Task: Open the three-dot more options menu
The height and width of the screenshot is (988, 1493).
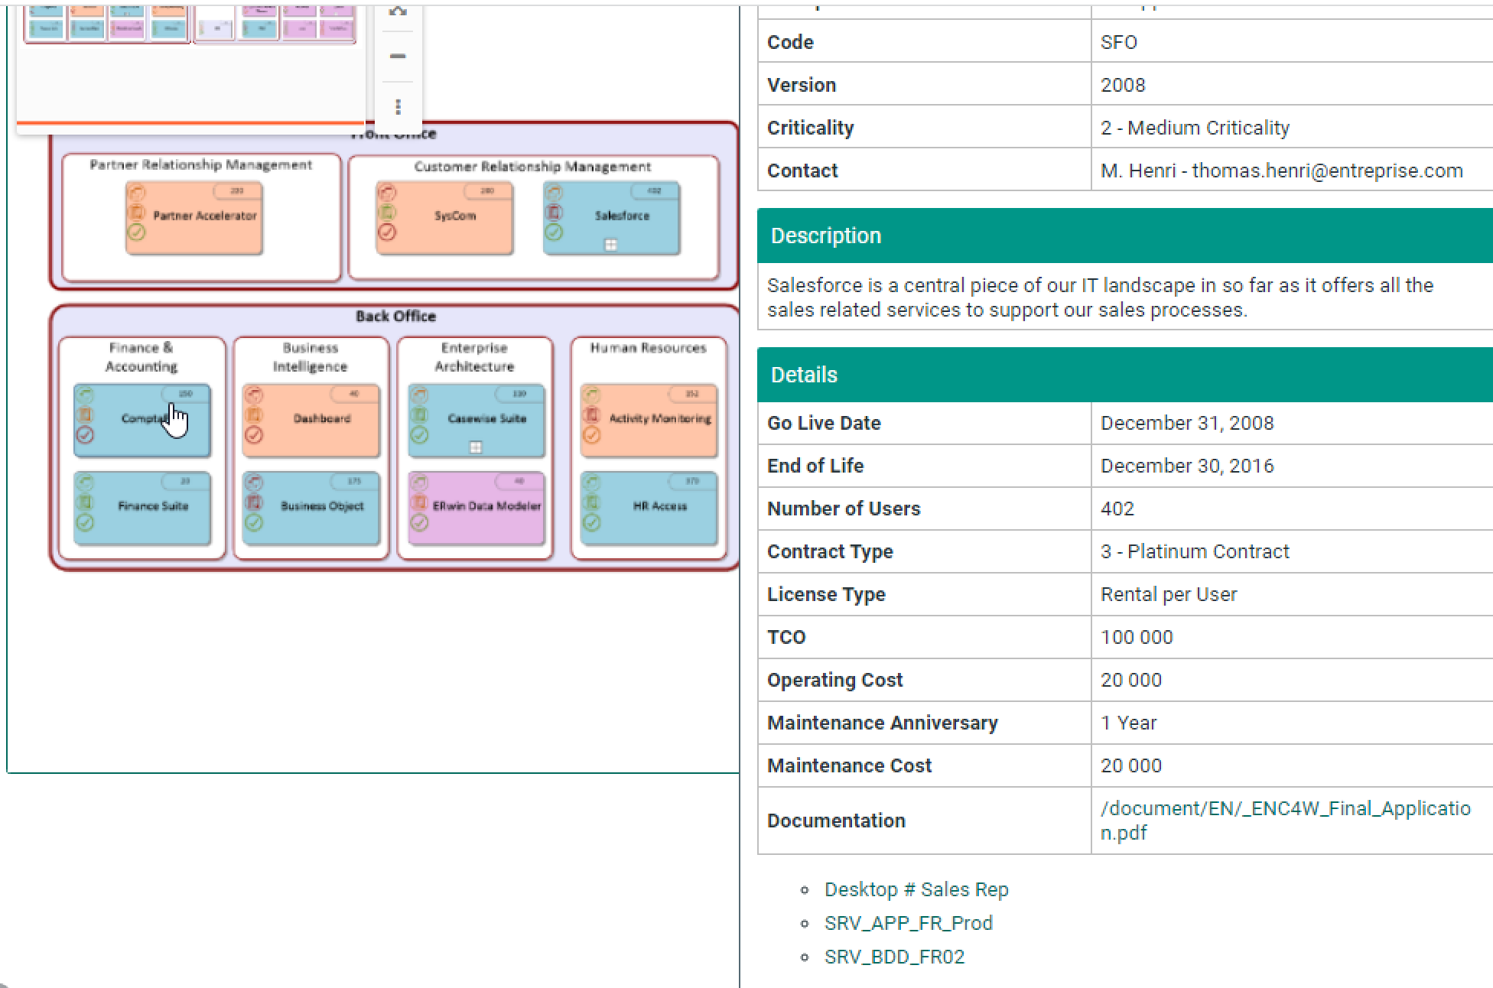Action: coord(398,107)
